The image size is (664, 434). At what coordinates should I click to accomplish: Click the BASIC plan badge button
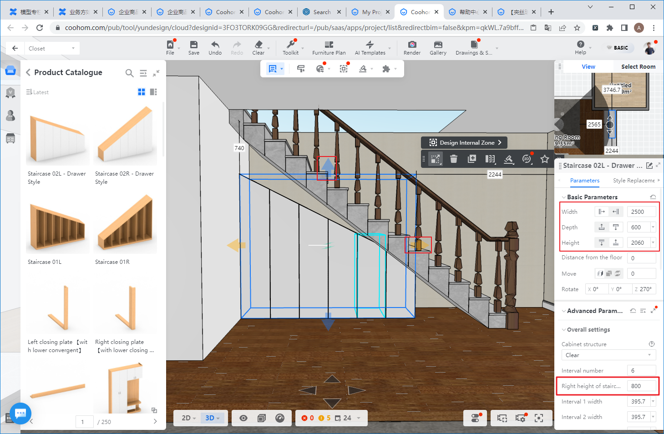click(618, 48)
